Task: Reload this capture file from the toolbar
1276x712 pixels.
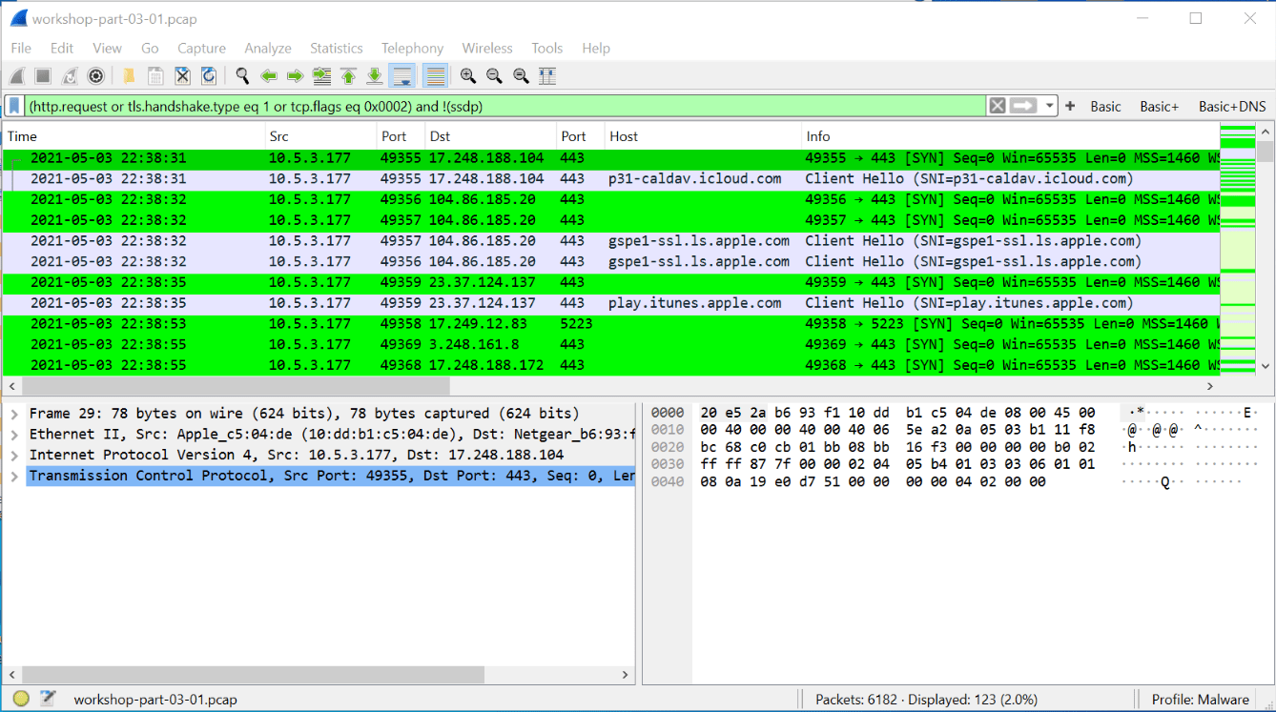Action: (209, 76)
